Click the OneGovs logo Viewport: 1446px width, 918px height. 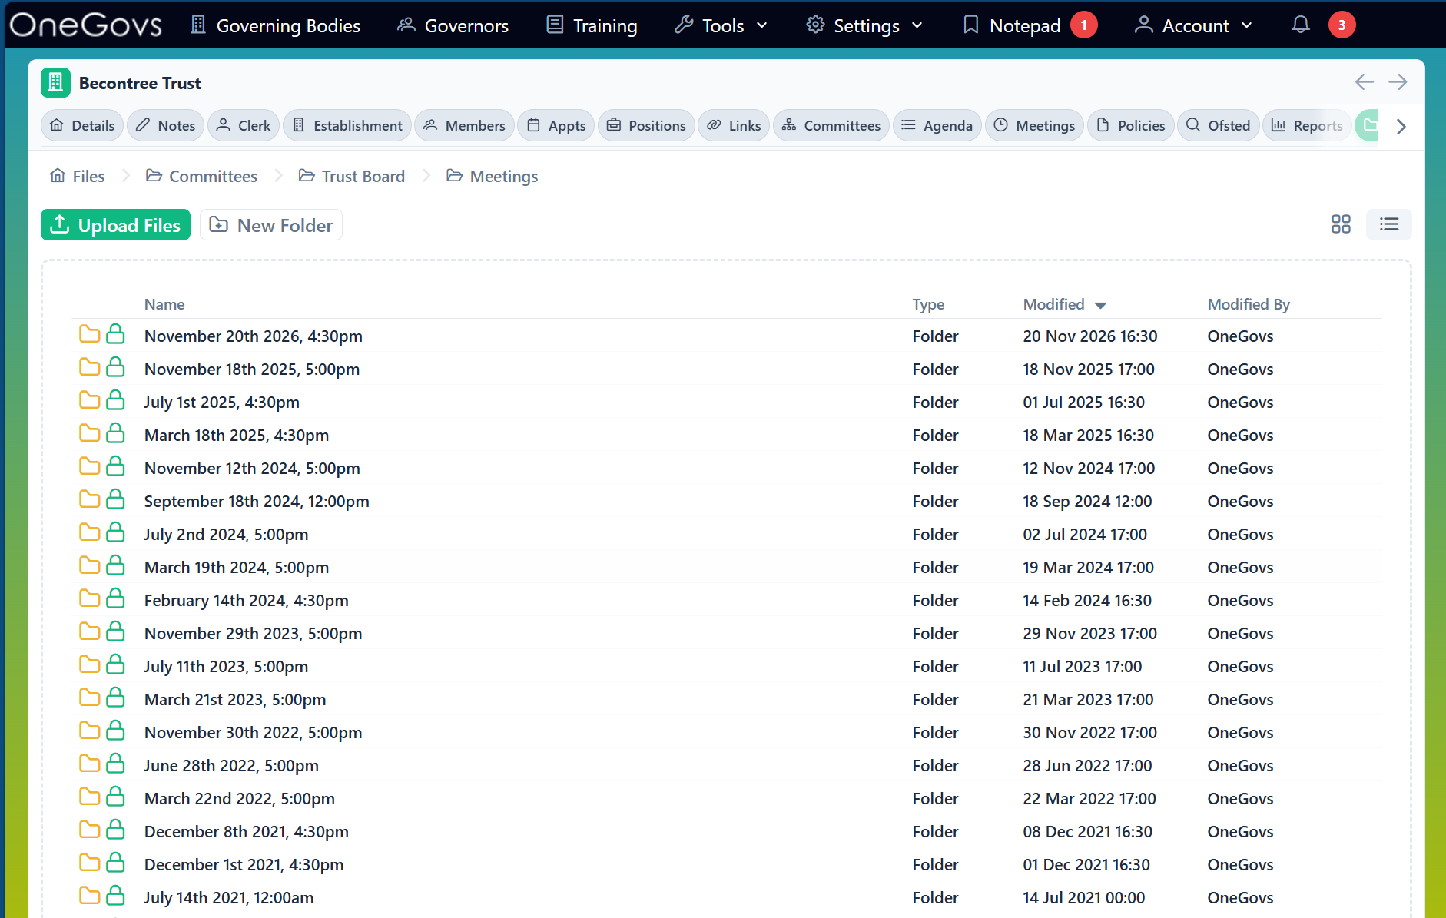pyautogui.click(x=86, y=25)
